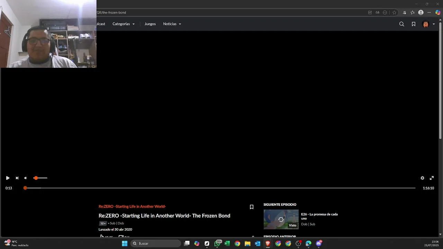This screenshot has height=249, width=443.
Task: Open Outlook from the taskbar
Action: (257, 243)
